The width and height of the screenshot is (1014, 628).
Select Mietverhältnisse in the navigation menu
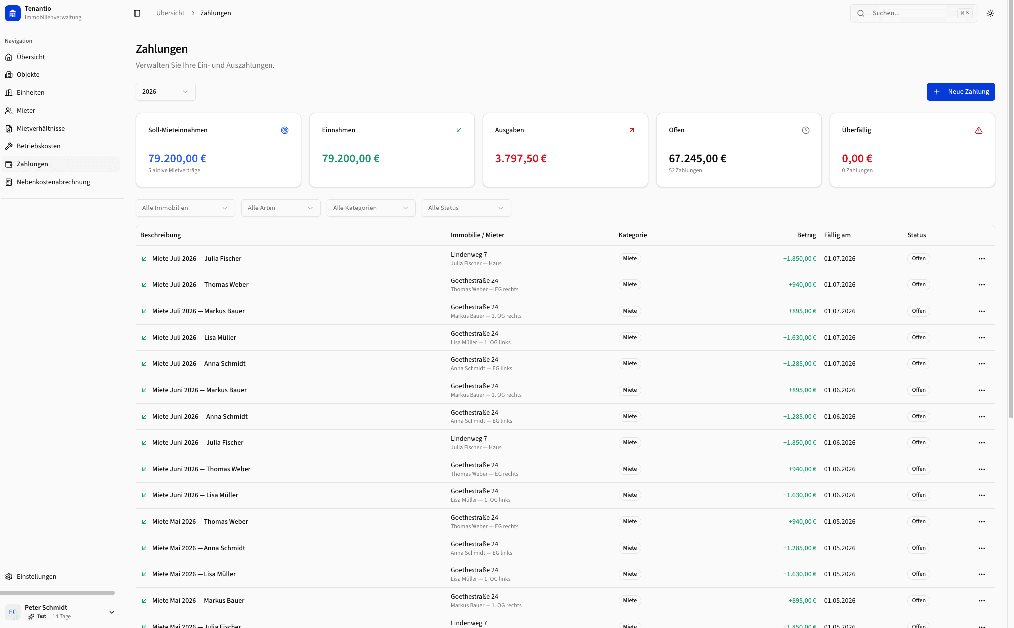point(9,128)
